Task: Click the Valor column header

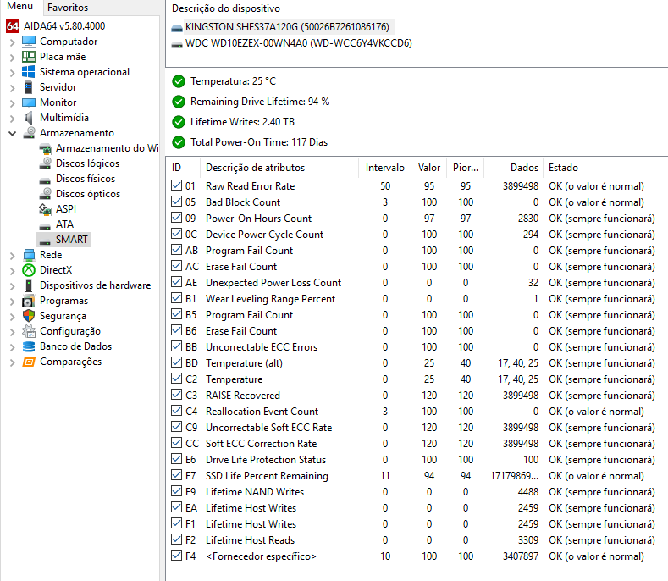Action: pyautogui.click(x=429, y=168)
